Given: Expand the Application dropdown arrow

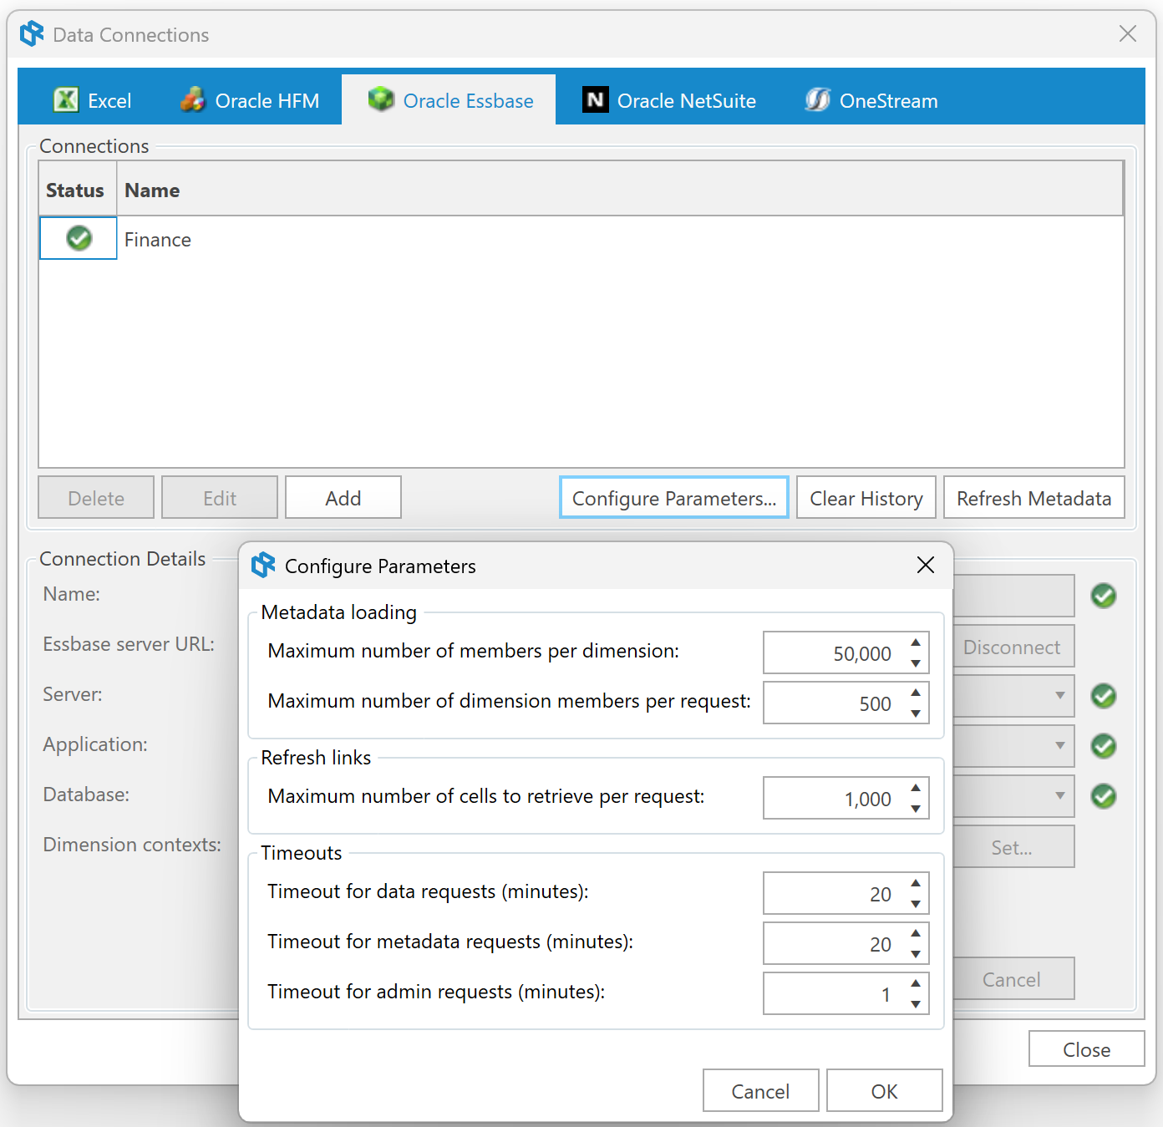Looking at the screenshot, I should coord(1059,746).
